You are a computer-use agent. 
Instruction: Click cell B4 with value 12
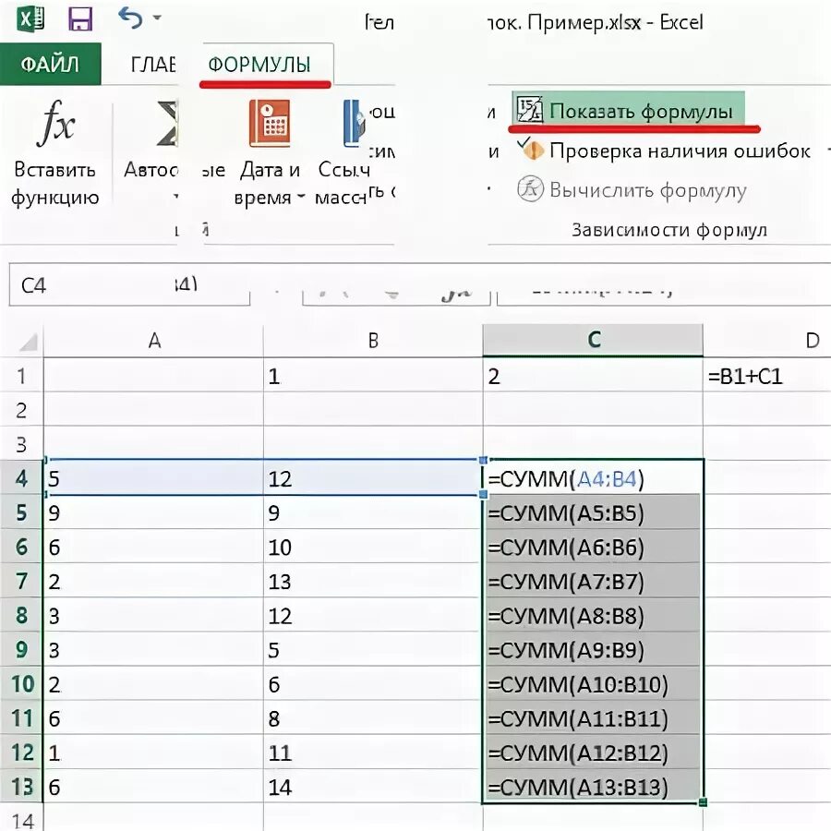click(x=373, y=478)
